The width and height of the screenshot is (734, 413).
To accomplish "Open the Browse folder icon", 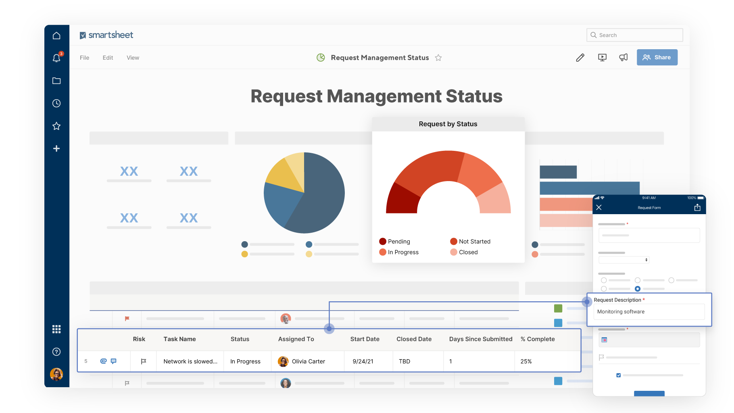I will click(56, 81).
